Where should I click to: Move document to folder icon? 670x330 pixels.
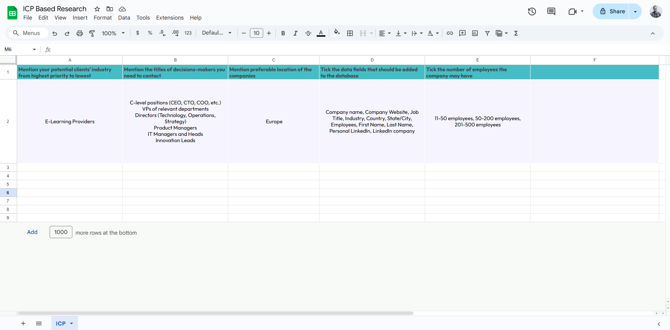point(110,9)
